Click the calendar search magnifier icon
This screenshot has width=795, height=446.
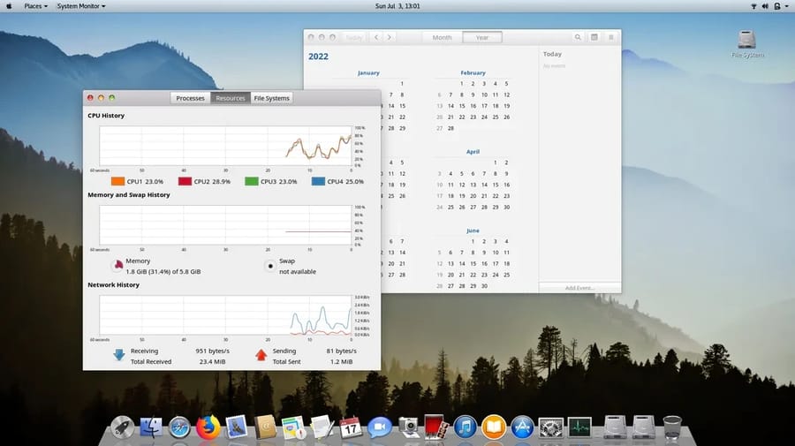(x=578, y=37)
